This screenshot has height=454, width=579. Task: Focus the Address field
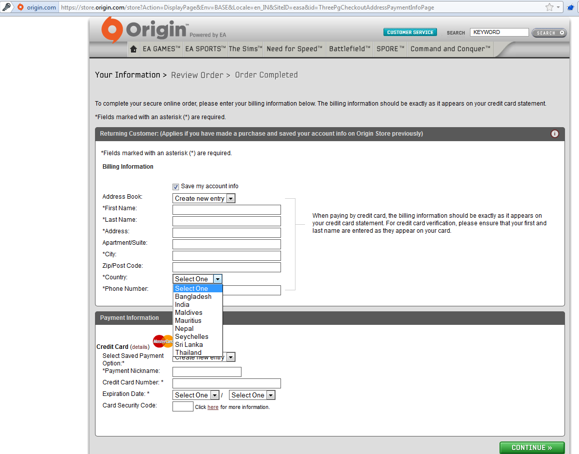(226, 233)
